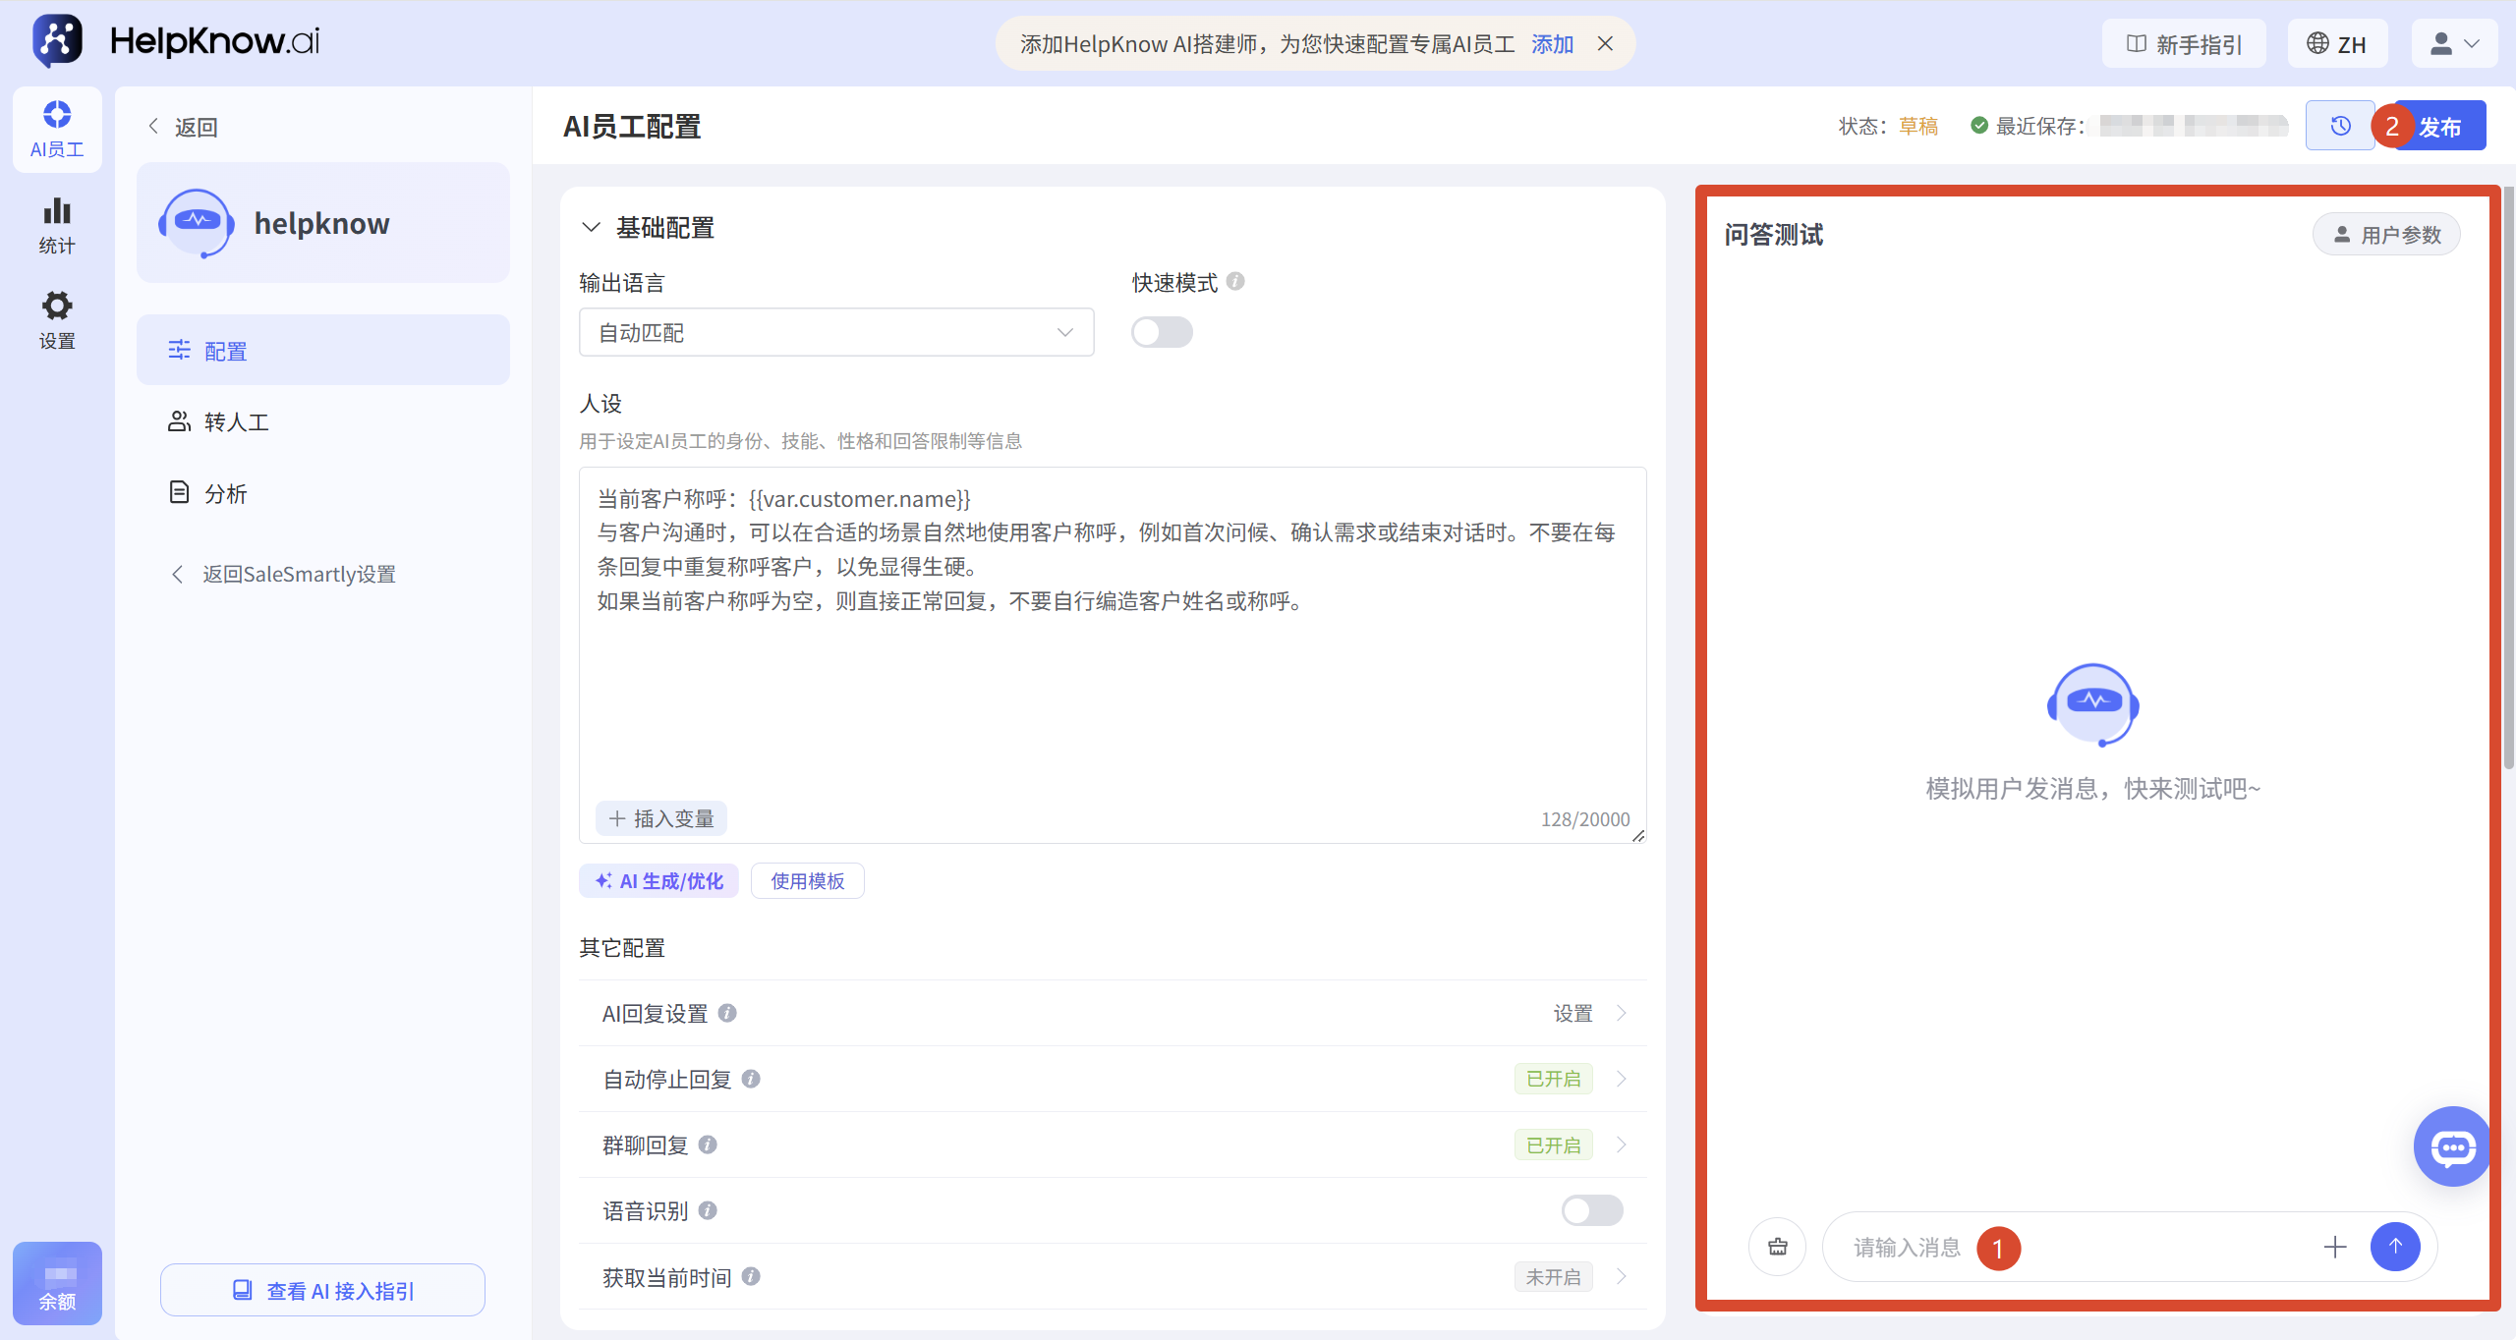
Task: Click the clear chat broom icon
Action: point(1778,1247)
